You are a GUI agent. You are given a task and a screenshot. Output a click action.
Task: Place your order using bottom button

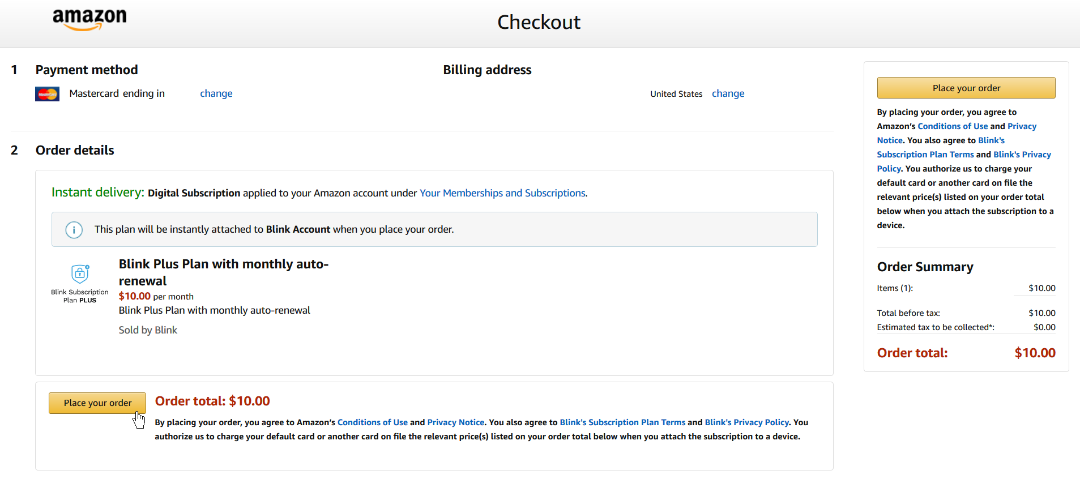point(97,403)
